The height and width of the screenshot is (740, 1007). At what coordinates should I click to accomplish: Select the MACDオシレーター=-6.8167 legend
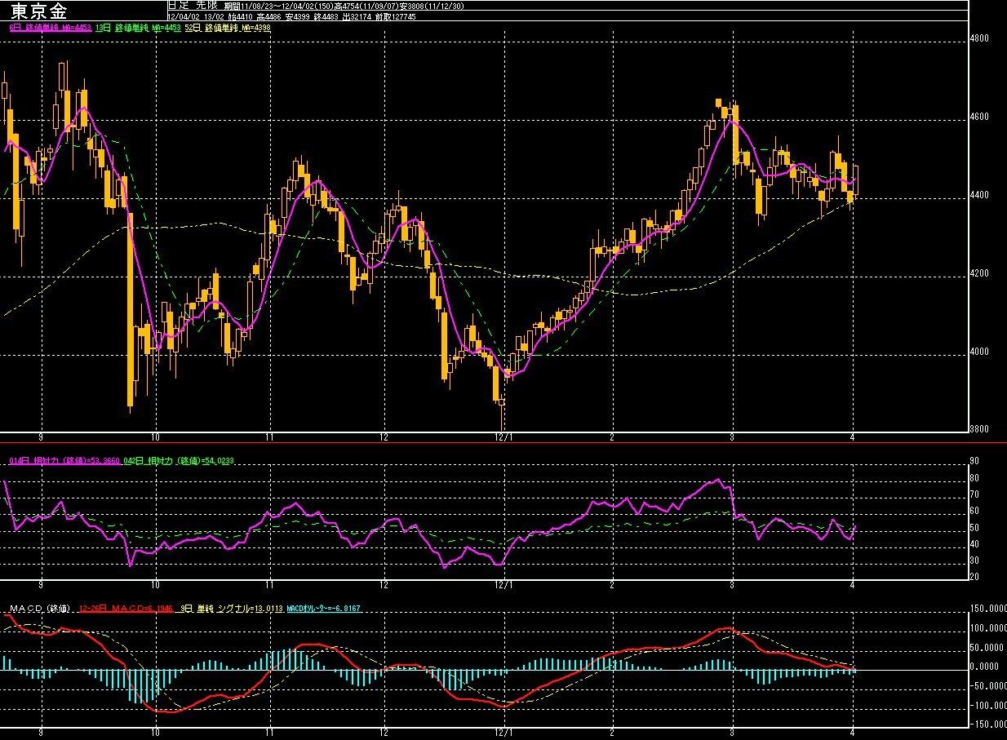tap(323, 609)
